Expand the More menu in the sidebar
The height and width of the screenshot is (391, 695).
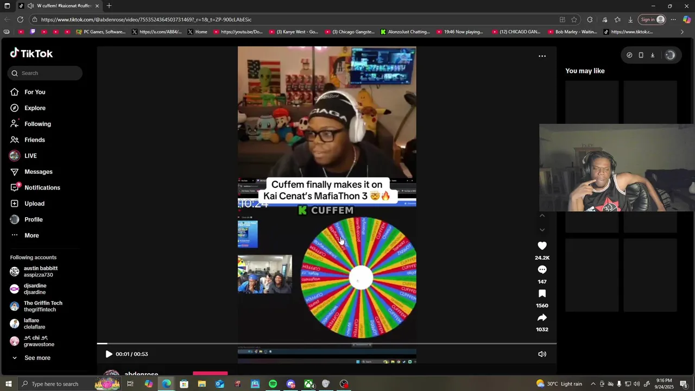(31, 236)
